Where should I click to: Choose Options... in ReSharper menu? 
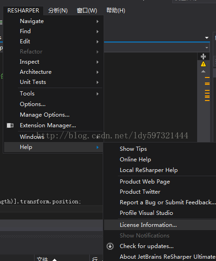53,104
